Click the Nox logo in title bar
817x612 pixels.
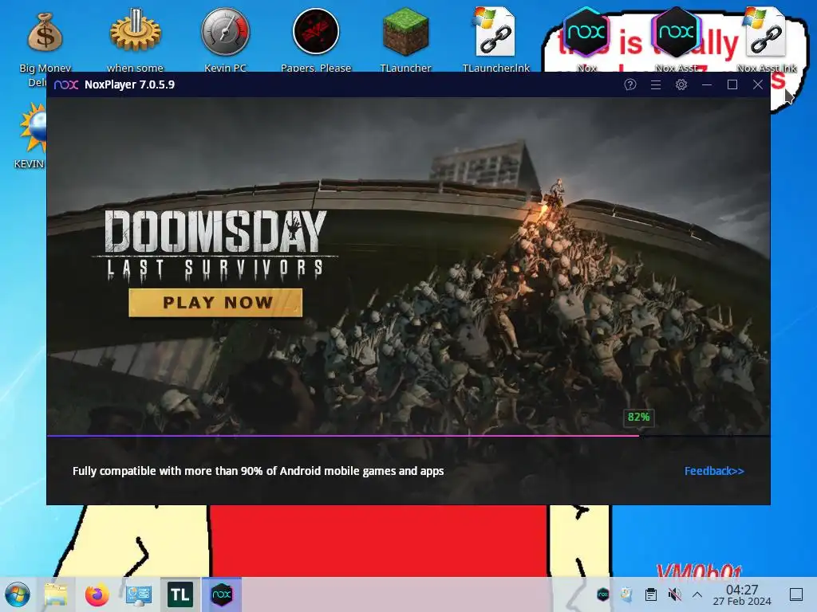66,84
